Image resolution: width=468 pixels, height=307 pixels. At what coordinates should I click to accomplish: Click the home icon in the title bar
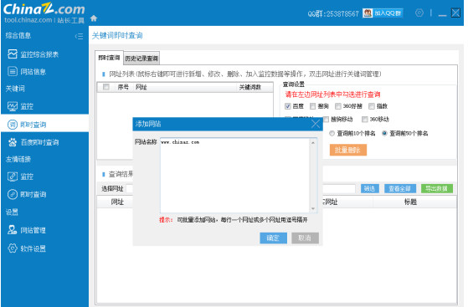(94, 18)
